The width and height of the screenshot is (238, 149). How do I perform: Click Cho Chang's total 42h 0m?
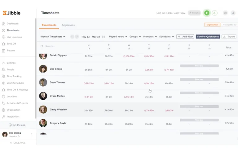[229, 69]
